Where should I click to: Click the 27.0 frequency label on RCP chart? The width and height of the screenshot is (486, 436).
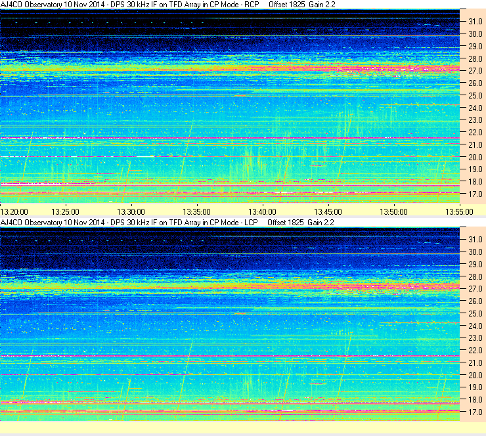click(475, 71)
